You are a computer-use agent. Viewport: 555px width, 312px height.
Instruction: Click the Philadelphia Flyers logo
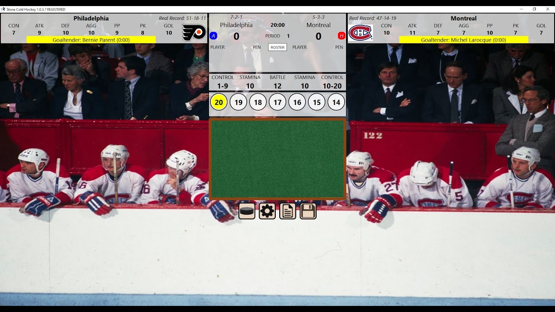pos(194,33)
